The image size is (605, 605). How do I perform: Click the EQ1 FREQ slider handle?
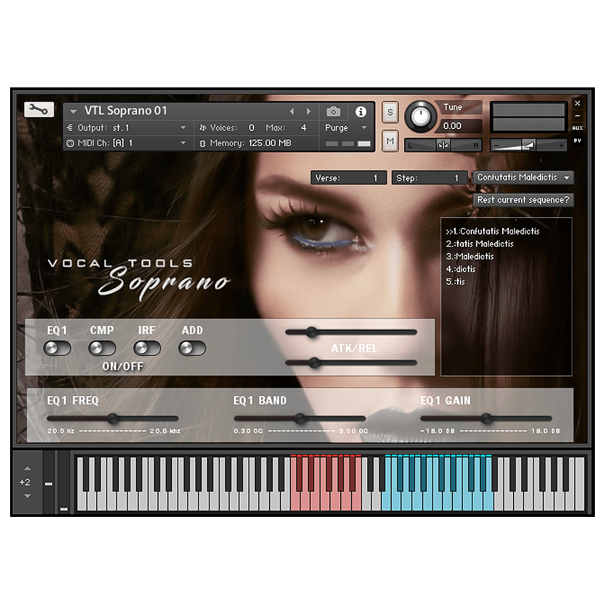tap(113, 419)
